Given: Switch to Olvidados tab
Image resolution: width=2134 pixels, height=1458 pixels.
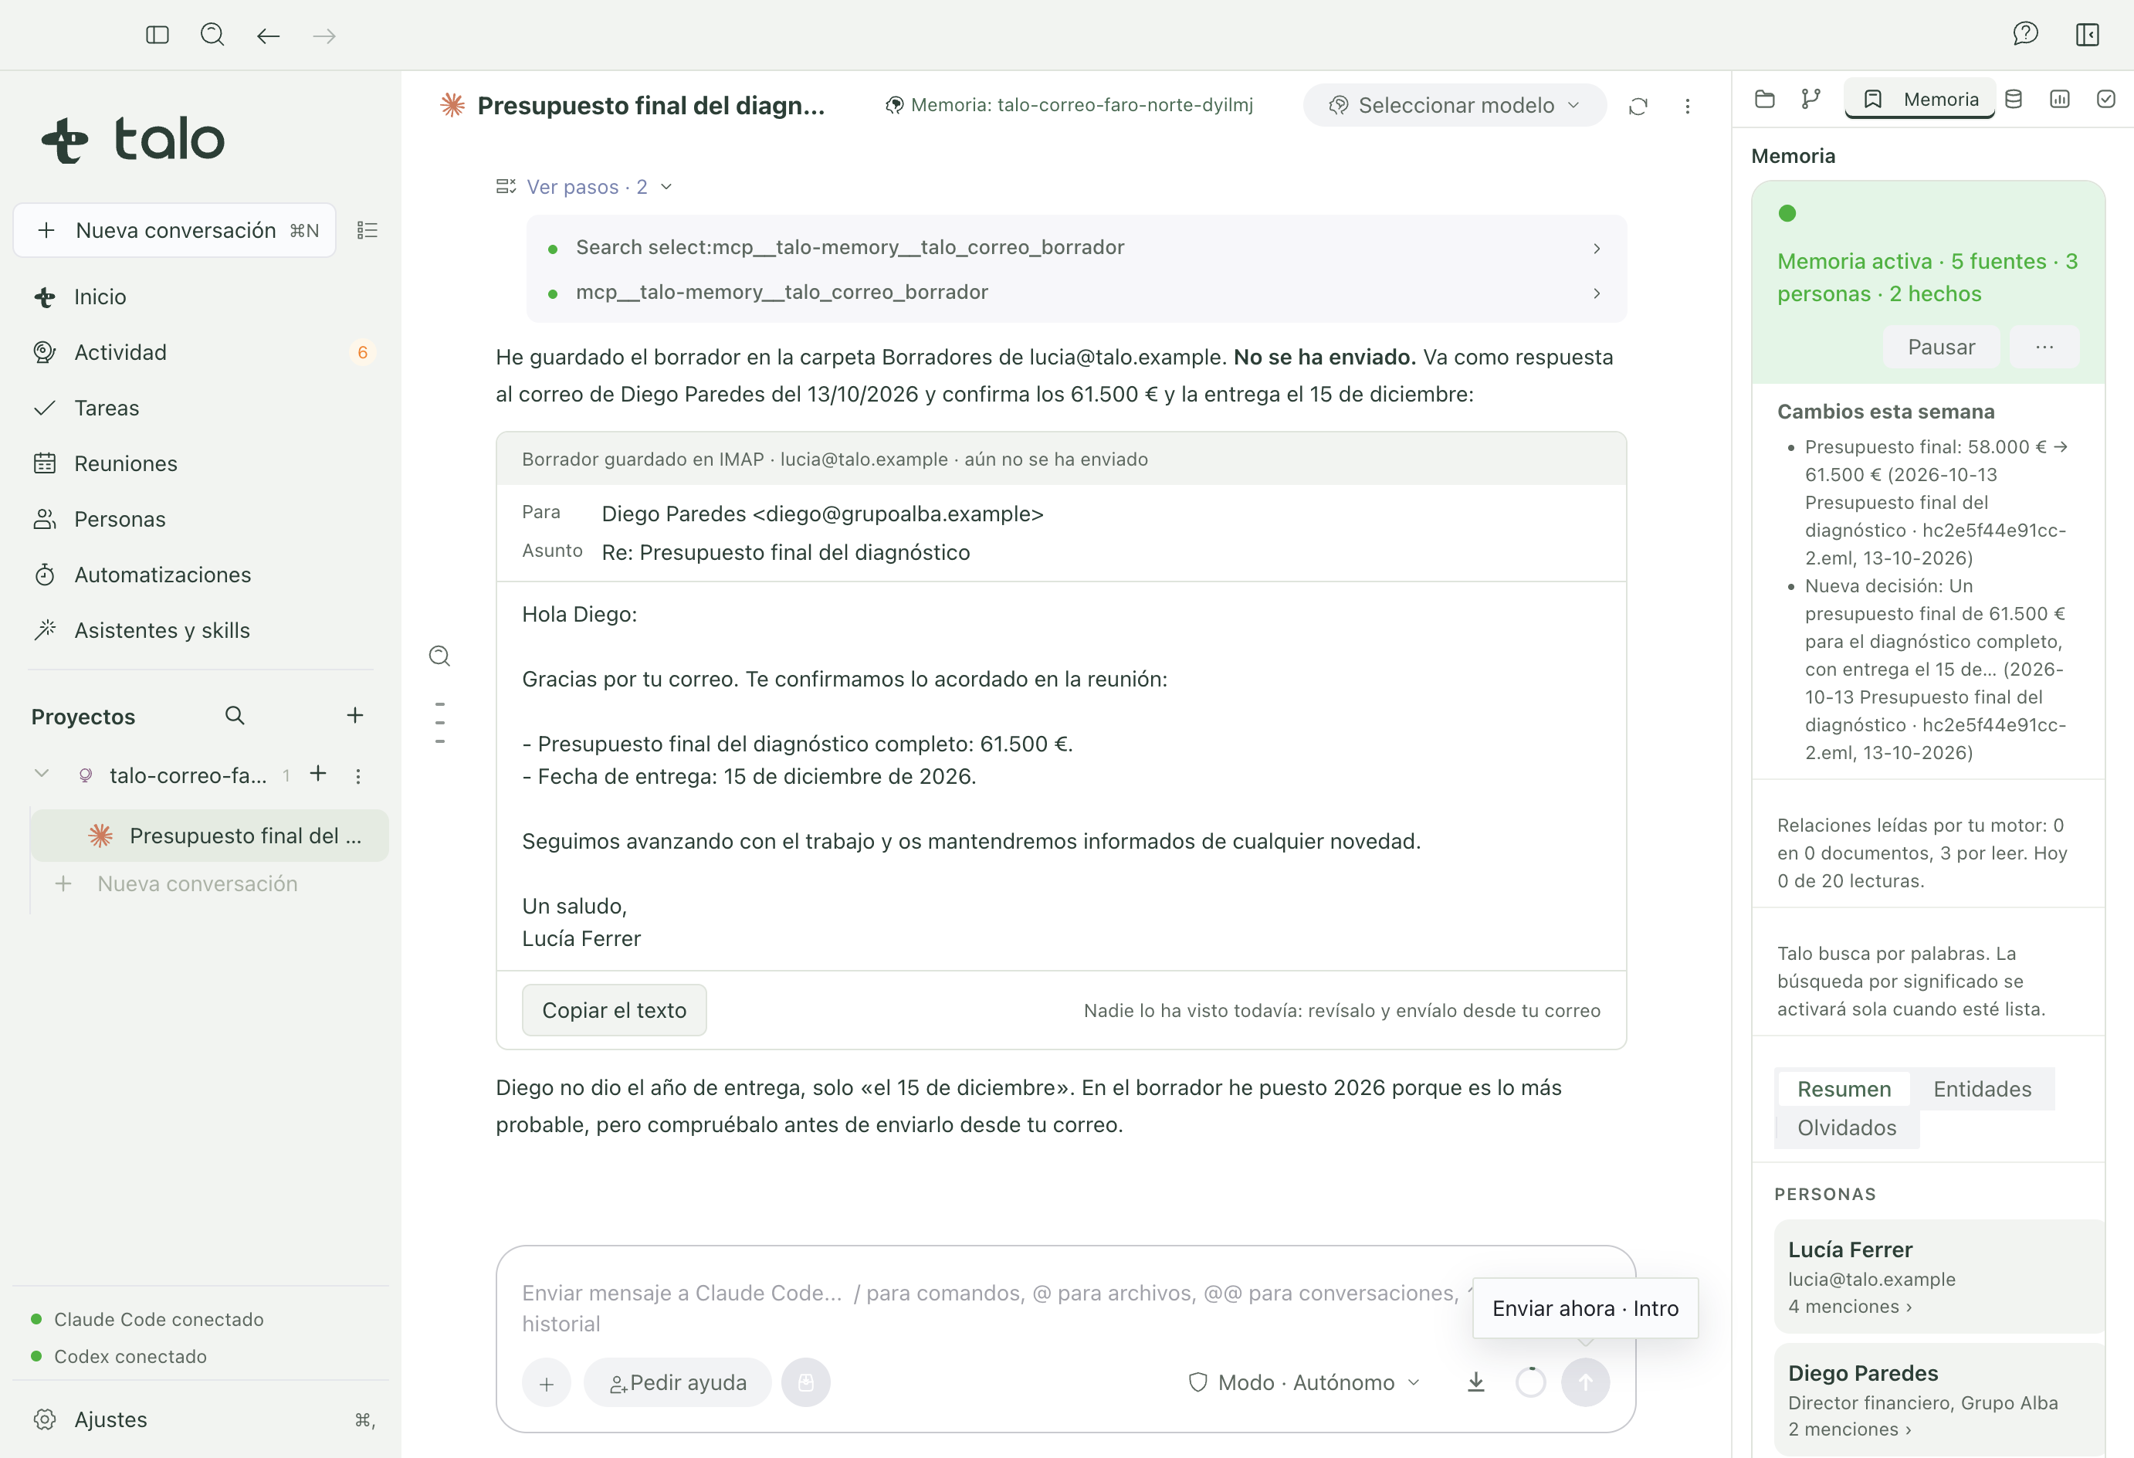Looking at the screenshot, I should [1847, 1127].
